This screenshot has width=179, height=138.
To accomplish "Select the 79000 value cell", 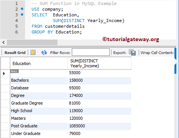I will (100, 134).
